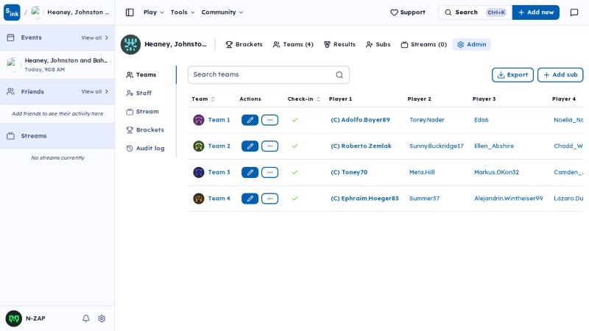The image size is (589, 331).
Task: Open the Streams (0) tab
Action: pyautogui.click(x=424, y=44)
